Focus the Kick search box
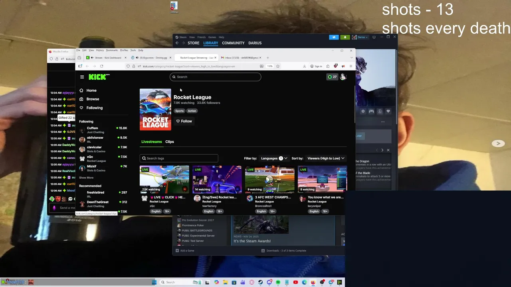511x287 pixels. coord(216,77)
